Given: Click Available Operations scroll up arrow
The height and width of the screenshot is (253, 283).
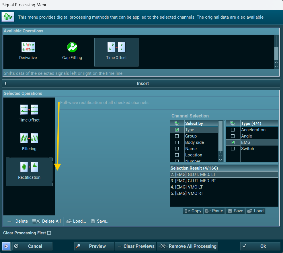Looking at the screenshot, I should click(276, 62).
